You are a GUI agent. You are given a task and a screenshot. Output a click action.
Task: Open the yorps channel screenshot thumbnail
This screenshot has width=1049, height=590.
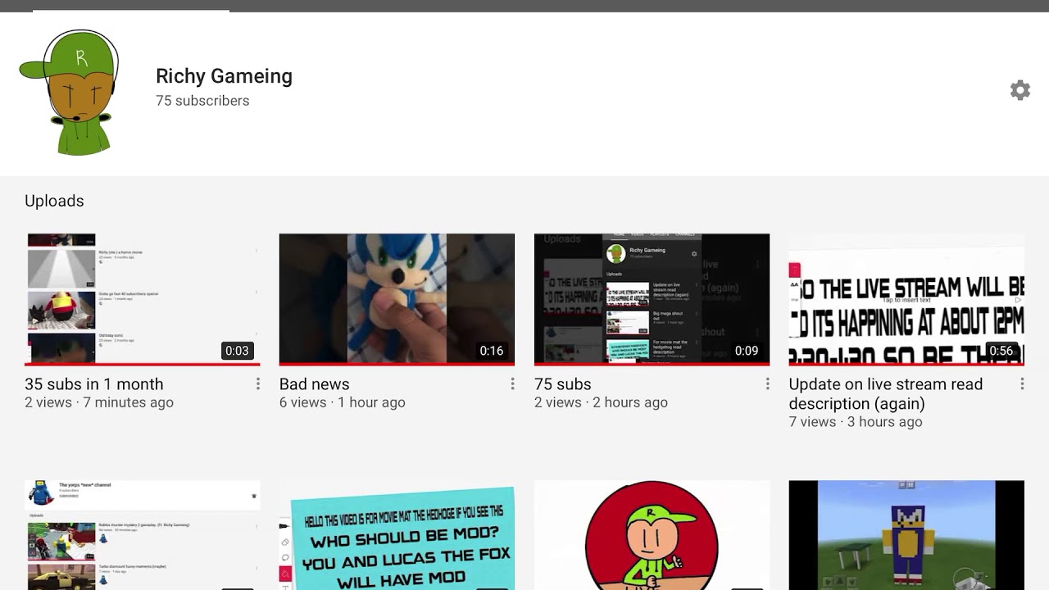(142, 535)
